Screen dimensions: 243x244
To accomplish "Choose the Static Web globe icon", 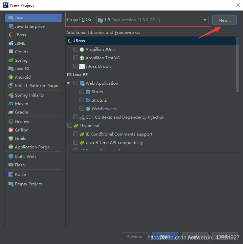I will 11,156.
